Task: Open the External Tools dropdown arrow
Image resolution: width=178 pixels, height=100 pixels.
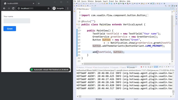Action: pos(130,4)
